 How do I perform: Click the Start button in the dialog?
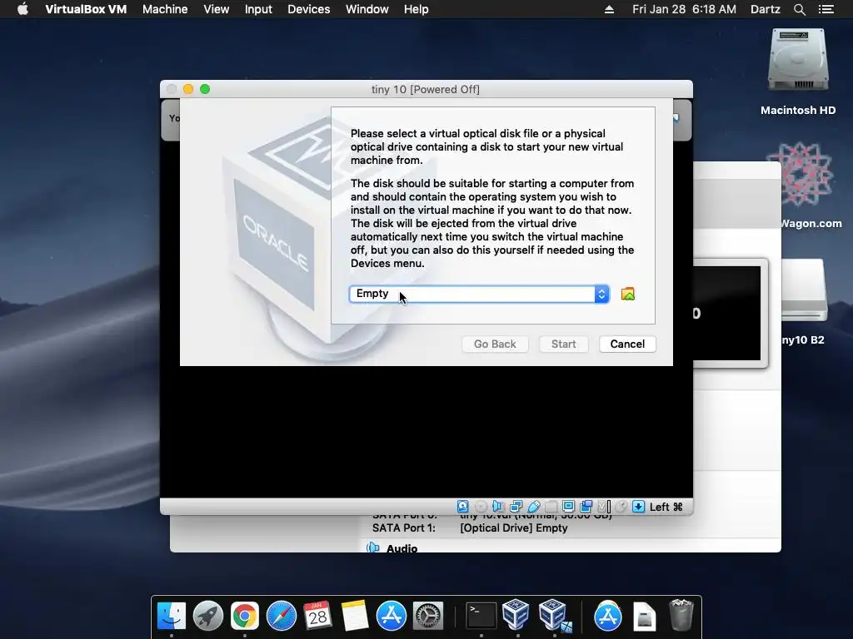tap(564, 344)
